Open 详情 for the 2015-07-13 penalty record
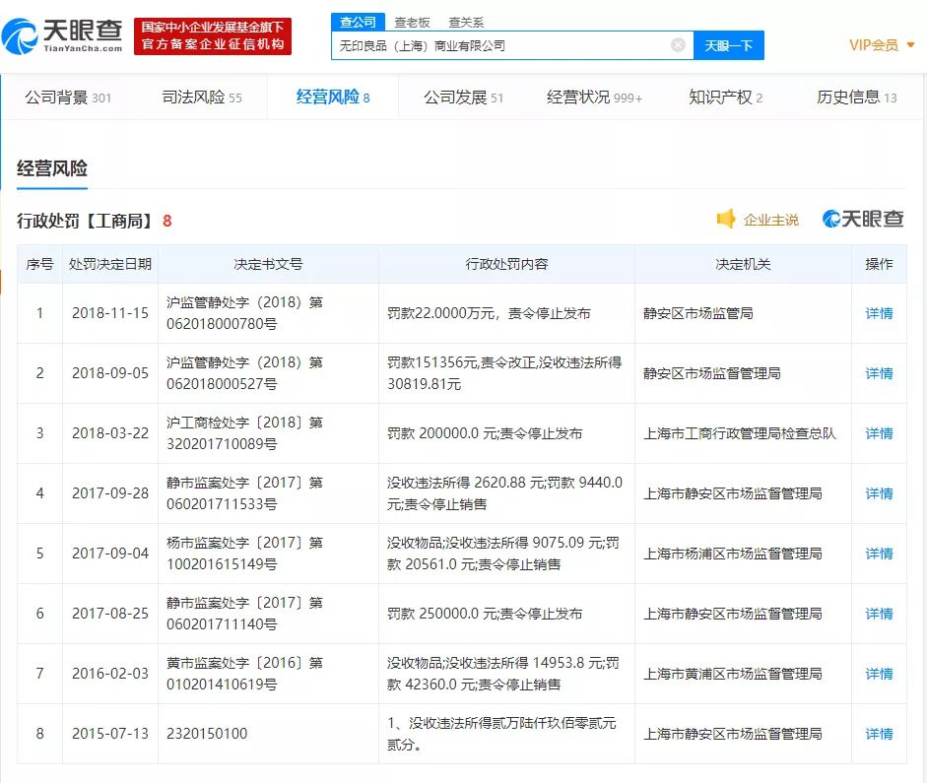The image size is (927, 783). (x=878, y=733)
